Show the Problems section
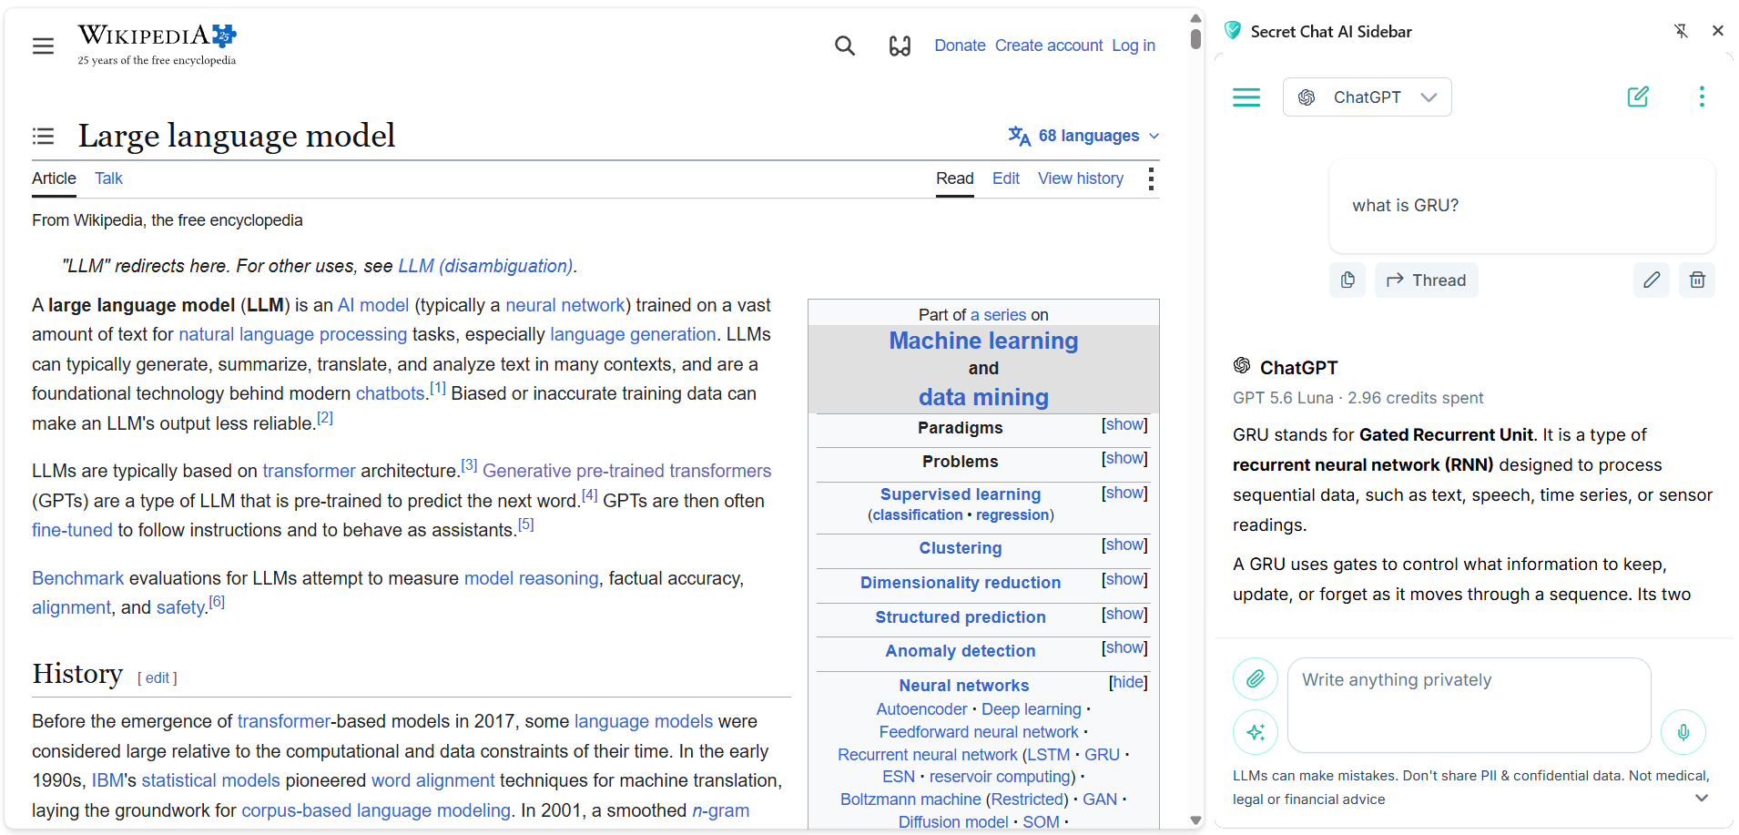The image size is (1739, 835). tap(1124, 459)
